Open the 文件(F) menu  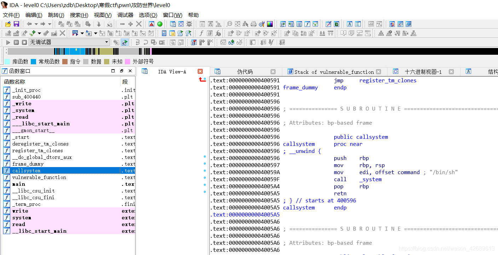[11, 15]
